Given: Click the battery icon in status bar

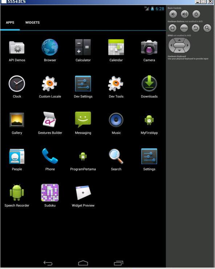Looking at the screenshot, I should click(152, 9).
